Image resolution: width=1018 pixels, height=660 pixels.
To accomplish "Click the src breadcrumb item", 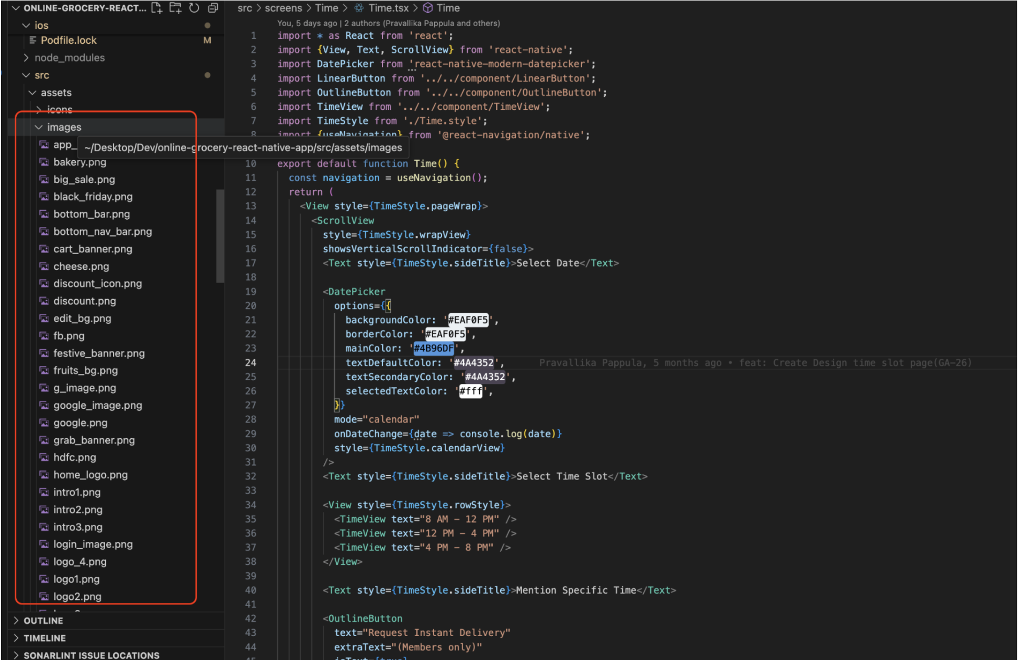I will click(x=244, y=8).
